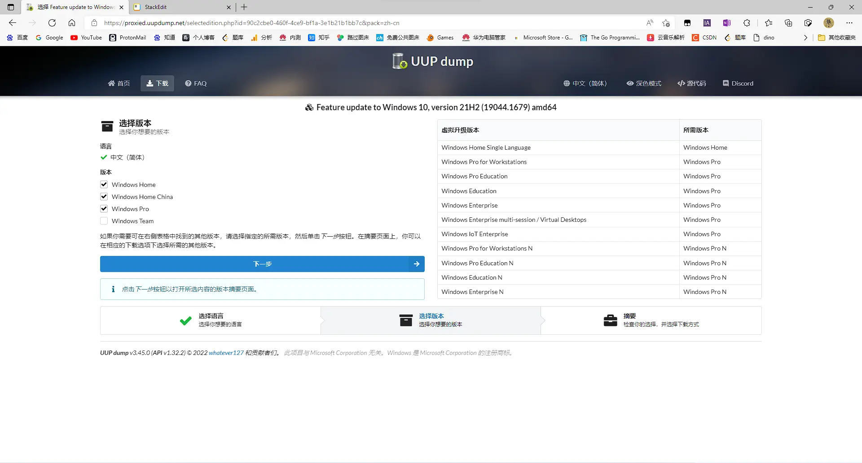Image resolution: width=862 pixels, height=463 pixels.
Task: Close the StackEdit tab
Action: pos(229,7)
